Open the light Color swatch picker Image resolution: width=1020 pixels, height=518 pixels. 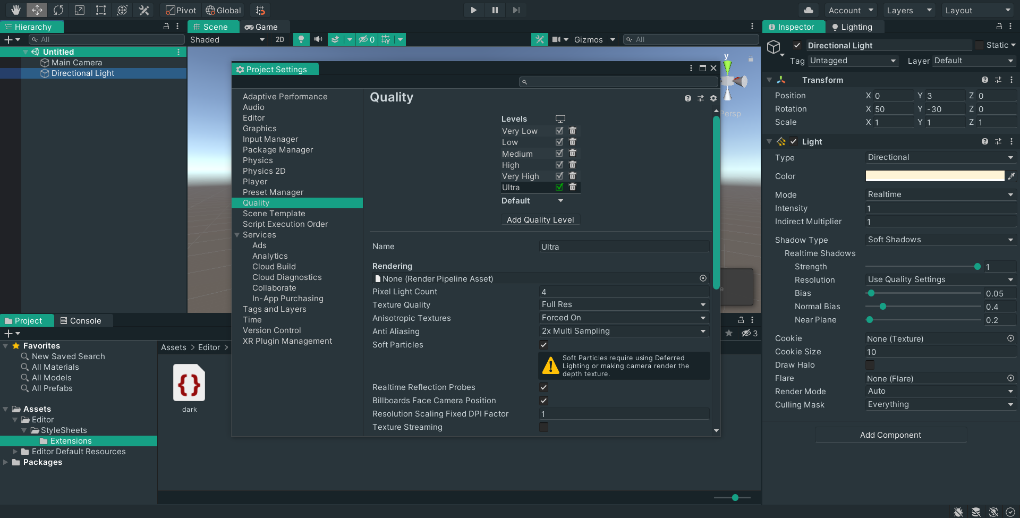point(935,176)
